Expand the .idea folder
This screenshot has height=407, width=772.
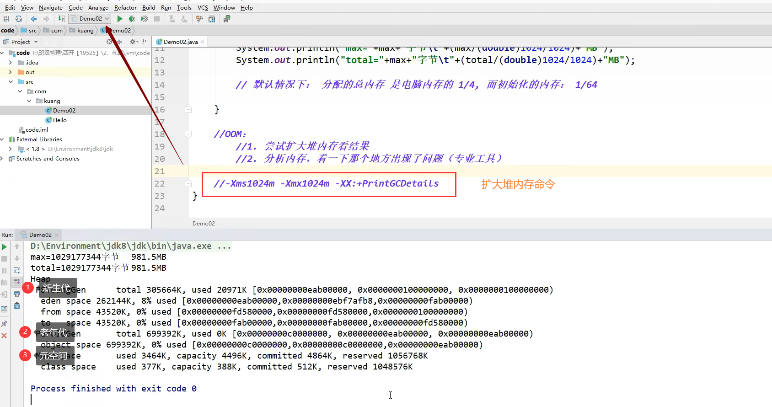tap(11, 62)
